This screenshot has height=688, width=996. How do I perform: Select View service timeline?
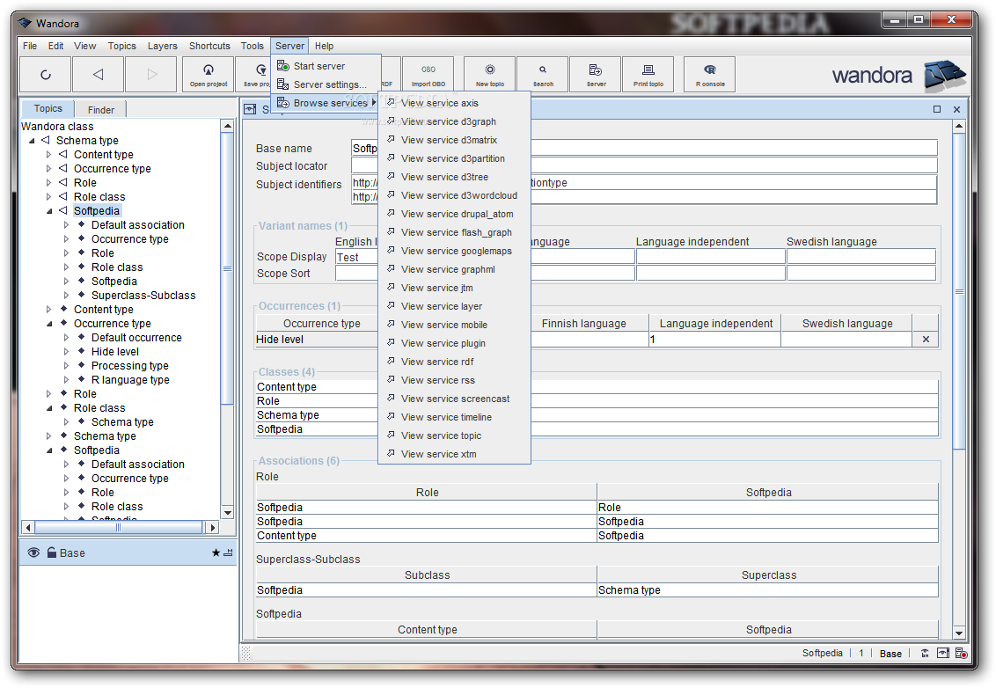pyautogui.click(x=454, y=417)
